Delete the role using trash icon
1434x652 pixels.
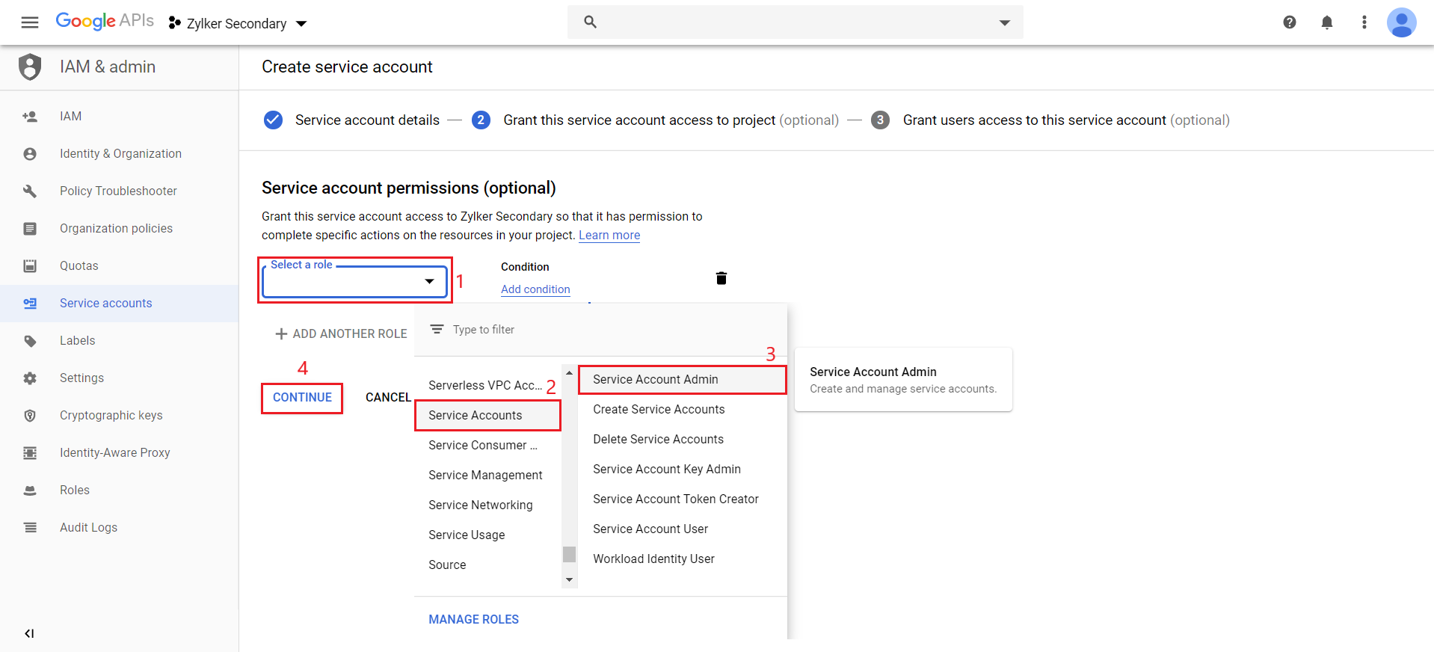[x=721, y=278]
